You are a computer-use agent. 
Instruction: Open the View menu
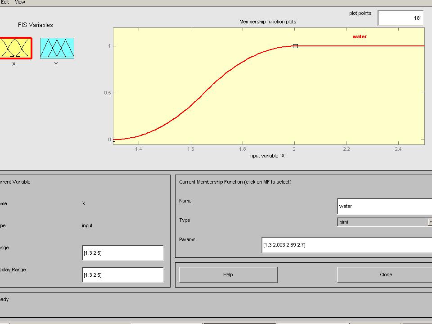point(20,2)
